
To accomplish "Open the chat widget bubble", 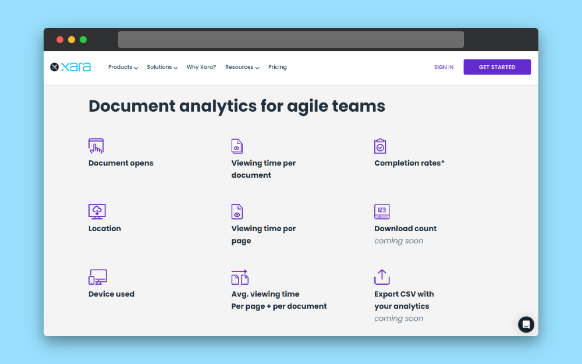I will [526, 324].
